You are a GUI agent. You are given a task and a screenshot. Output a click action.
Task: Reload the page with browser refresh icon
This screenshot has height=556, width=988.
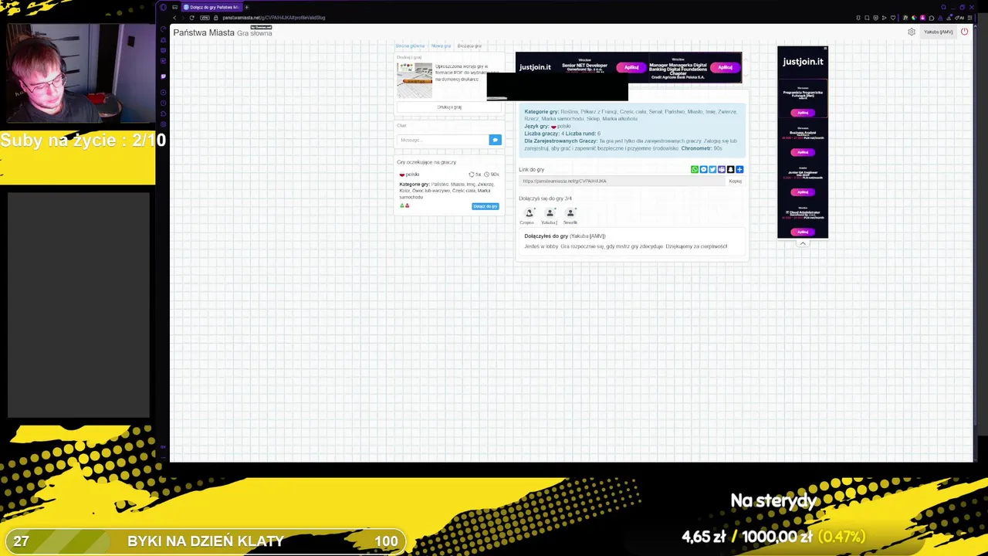click(x=191, y=18)
